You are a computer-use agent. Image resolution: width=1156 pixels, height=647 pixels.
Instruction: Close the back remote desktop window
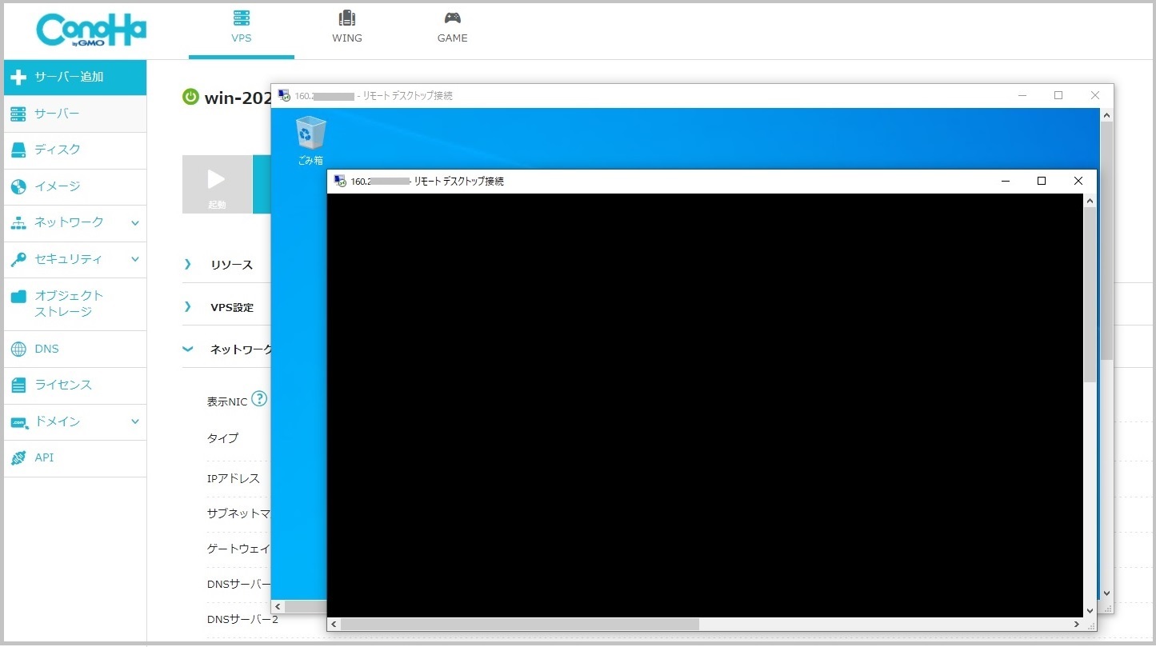(x=1095, y=95)
